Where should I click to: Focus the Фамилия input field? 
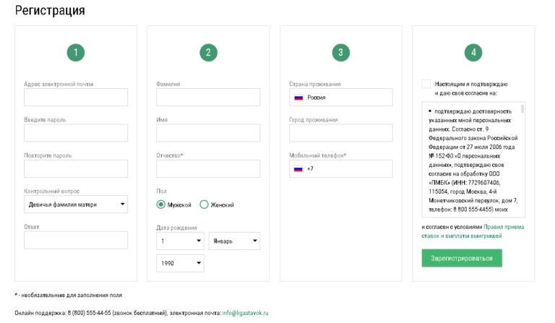pos(208,98)
